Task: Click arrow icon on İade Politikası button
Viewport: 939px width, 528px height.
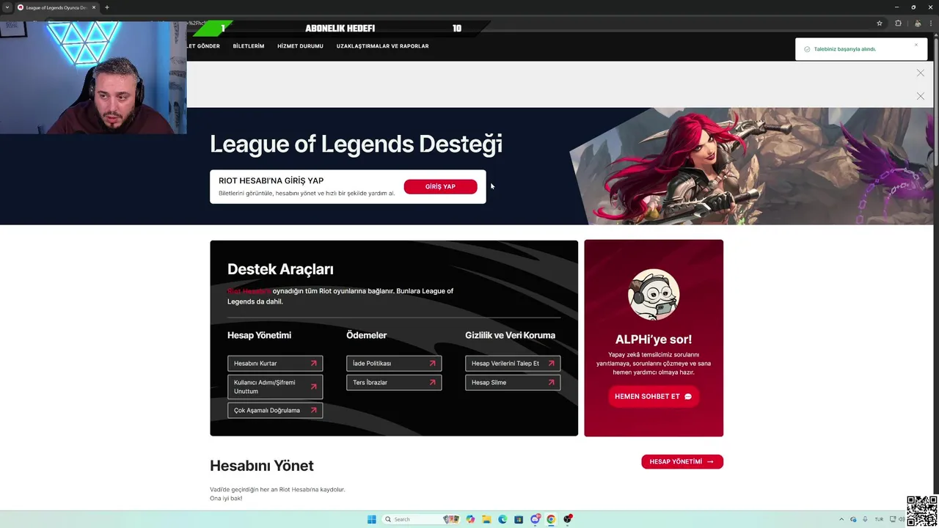Action: (432, 363)
